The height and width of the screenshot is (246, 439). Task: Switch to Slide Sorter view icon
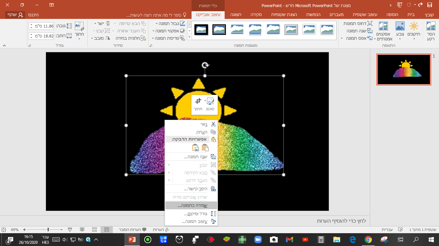94,230
